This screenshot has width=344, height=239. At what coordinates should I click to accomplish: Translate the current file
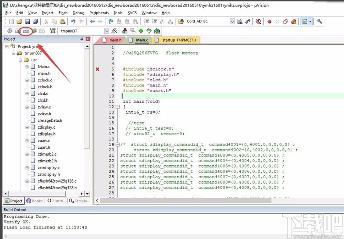(10, 31)
